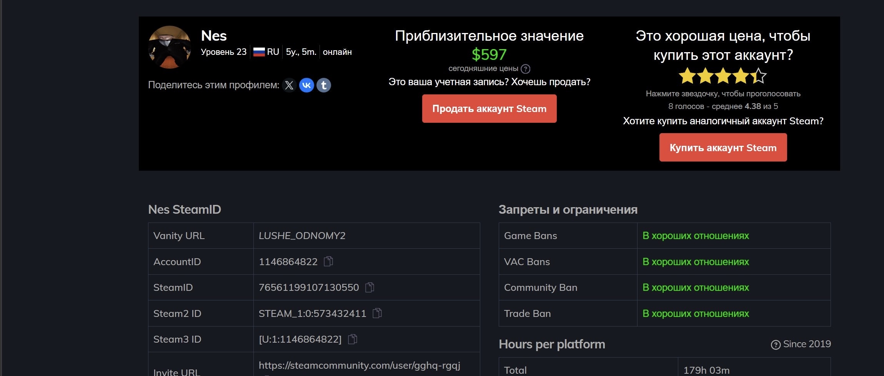Copy the AccountID value icon

click(328, 262)
